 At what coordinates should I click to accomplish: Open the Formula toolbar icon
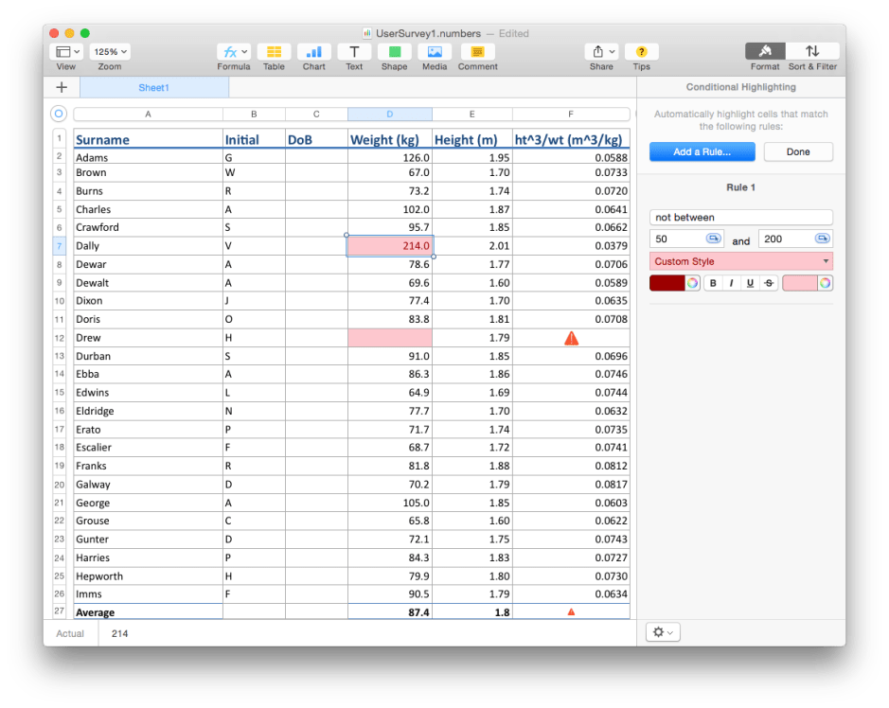[x=231, y=54]
